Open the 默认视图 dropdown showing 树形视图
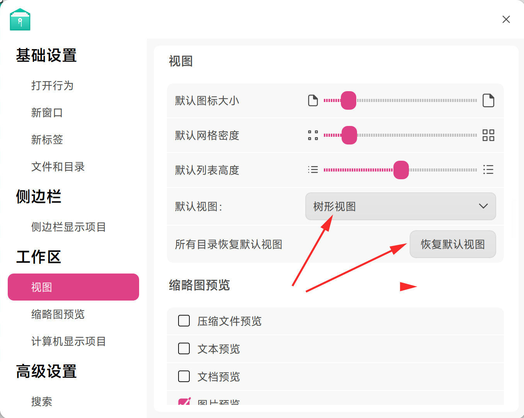Viewport: 524px width, 418px height. (x=401, y=206)
